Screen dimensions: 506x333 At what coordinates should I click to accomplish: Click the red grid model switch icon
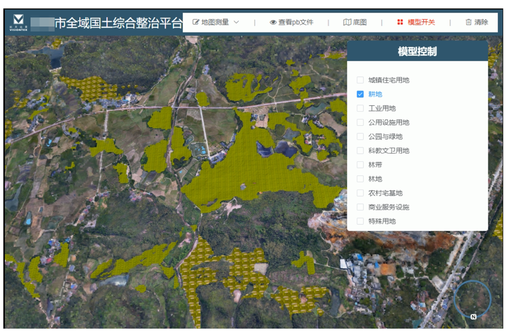tap(400, 22)
